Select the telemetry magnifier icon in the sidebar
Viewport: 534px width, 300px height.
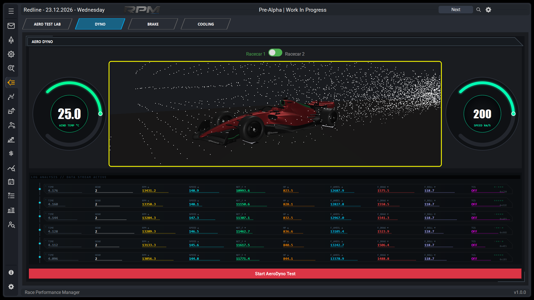click(x=11, y=68)
